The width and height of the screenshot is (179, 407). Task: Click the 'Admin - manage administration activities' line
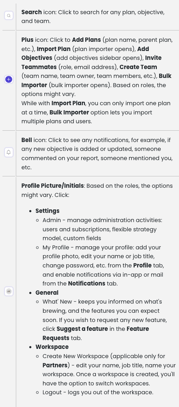click(x=102, y=220)
